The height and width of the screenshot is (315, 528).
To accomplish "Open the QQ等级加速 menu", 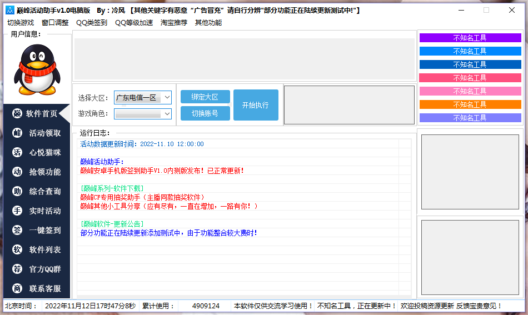I will pyautogui.click(x=134, y=23).
